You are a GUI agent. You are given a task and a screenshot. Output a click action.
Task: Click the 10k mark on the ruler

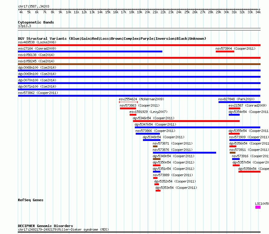tap(69, 12)
